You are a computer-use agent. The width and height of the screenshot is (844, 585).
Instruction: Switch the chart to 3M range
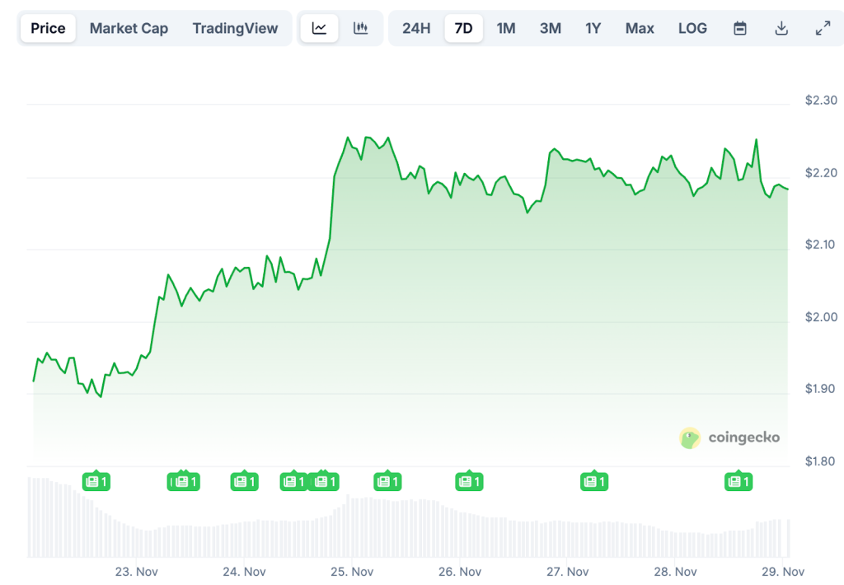click(550, 28)
